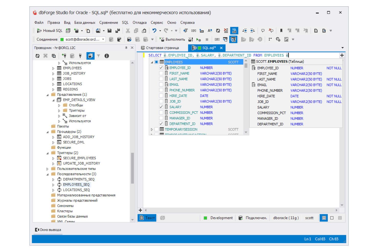This screenshot has width=378, height=252.
Task: Click the new connection plug icon in Explorer
Action: click(64, 56)
